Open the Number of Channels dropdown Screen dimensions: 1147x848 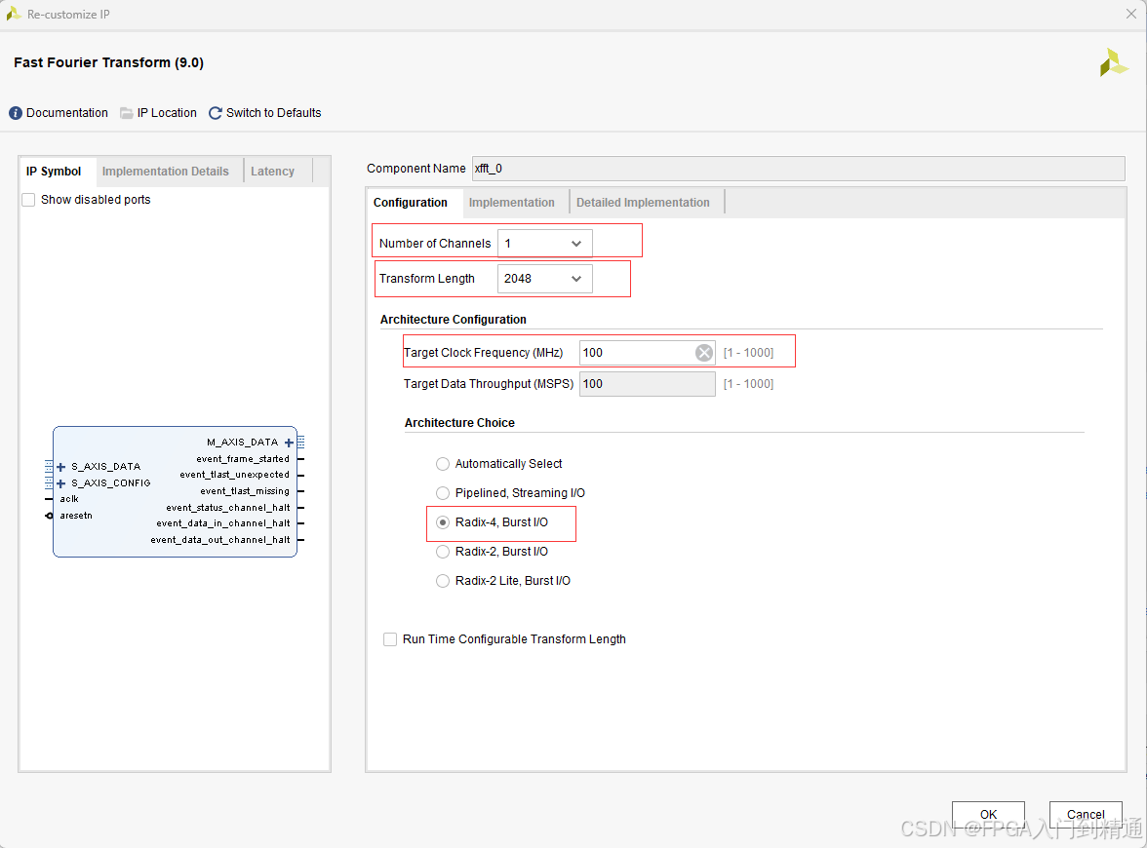coord(545,244)
